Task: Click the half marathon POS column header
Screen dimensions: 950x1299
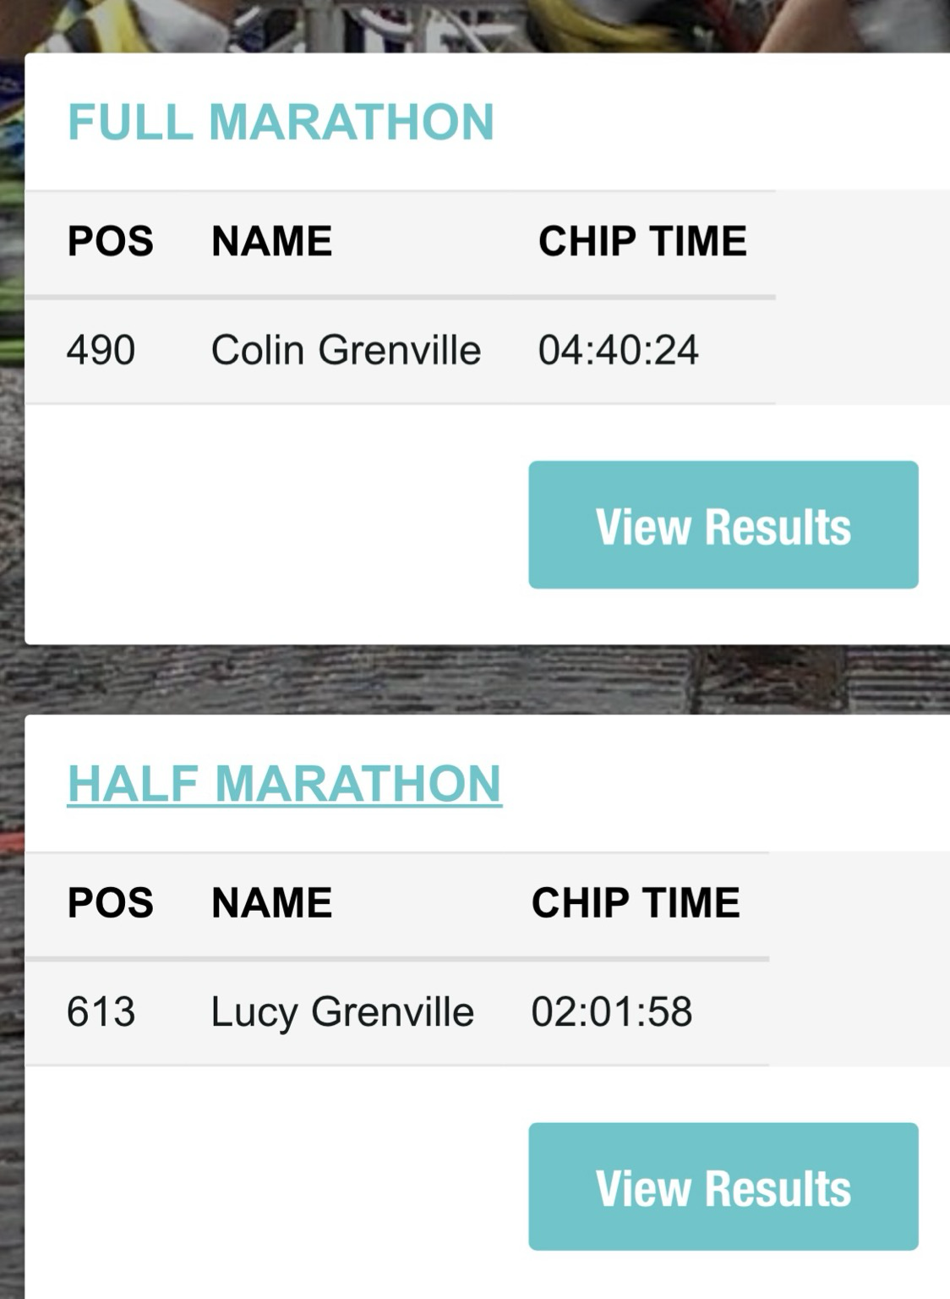Action: pyautogui.click(x=110, y=902)
